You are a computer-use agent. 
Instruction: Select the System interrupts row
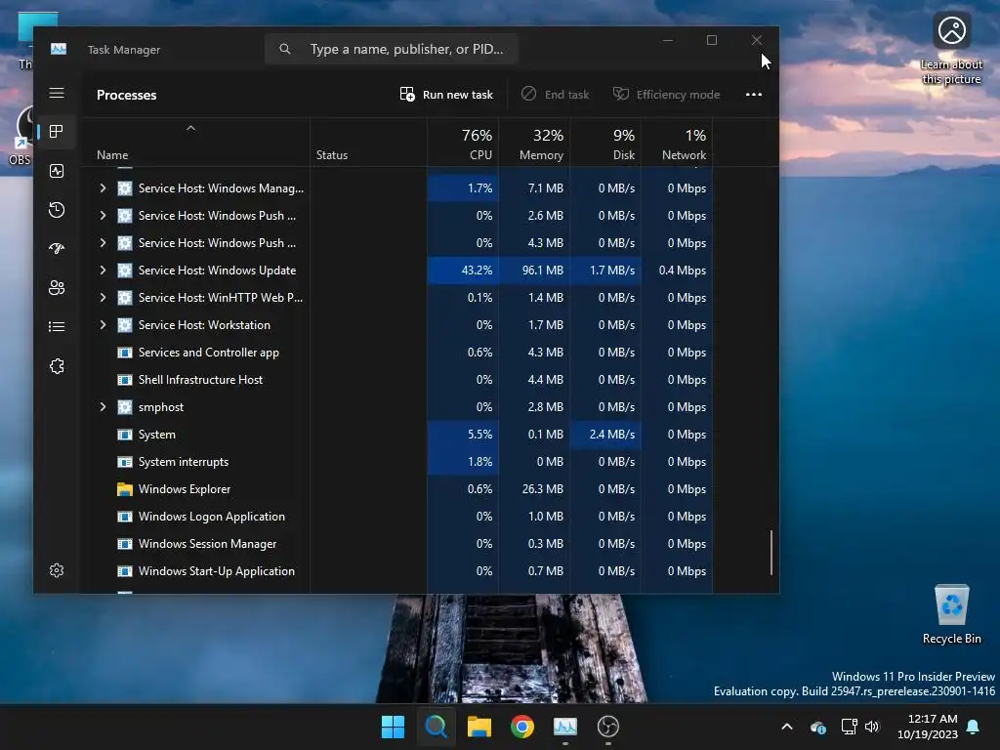[x=396, y=462]
